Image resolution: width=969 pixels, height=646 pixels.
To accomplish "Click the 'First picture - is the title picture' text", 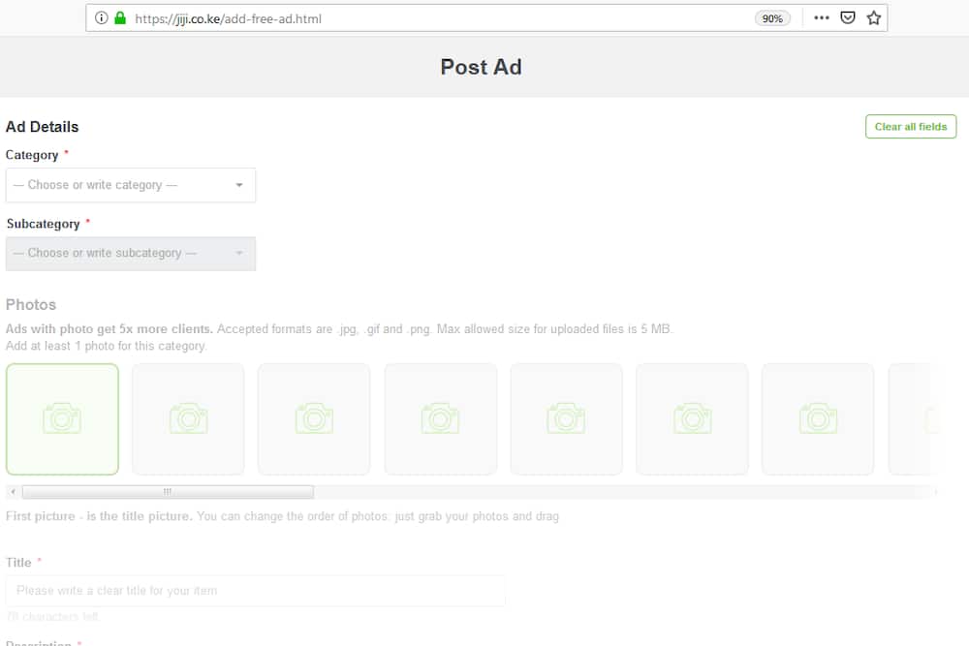I will [x=99, y=516].
